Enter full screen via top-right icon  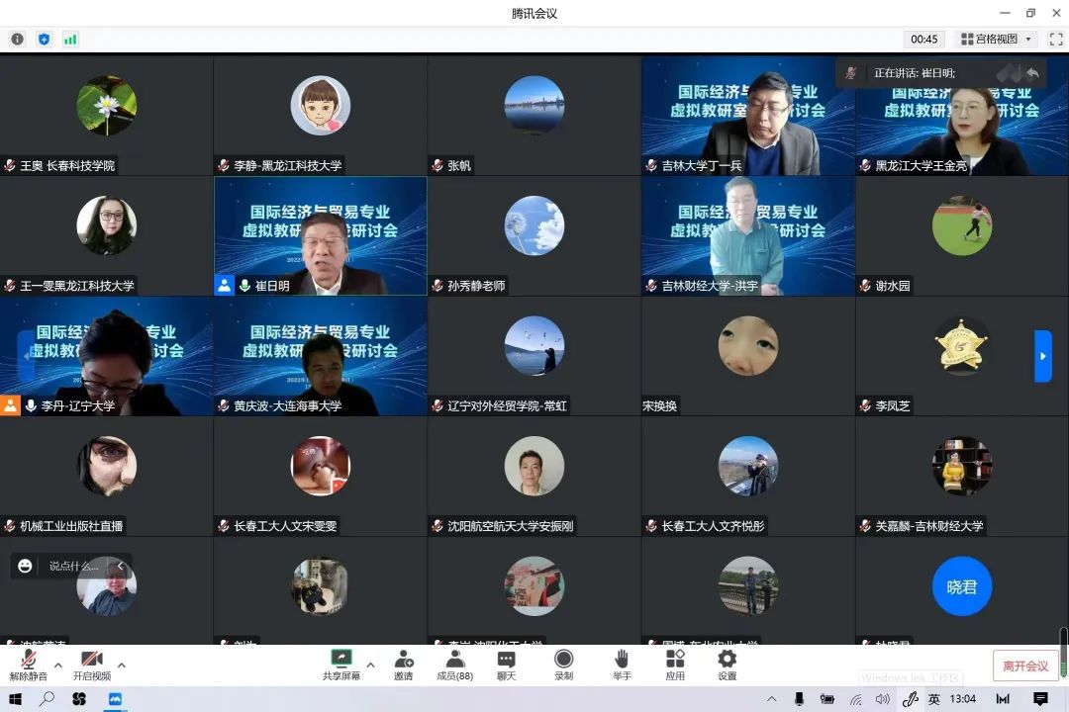pos(1055,39)
